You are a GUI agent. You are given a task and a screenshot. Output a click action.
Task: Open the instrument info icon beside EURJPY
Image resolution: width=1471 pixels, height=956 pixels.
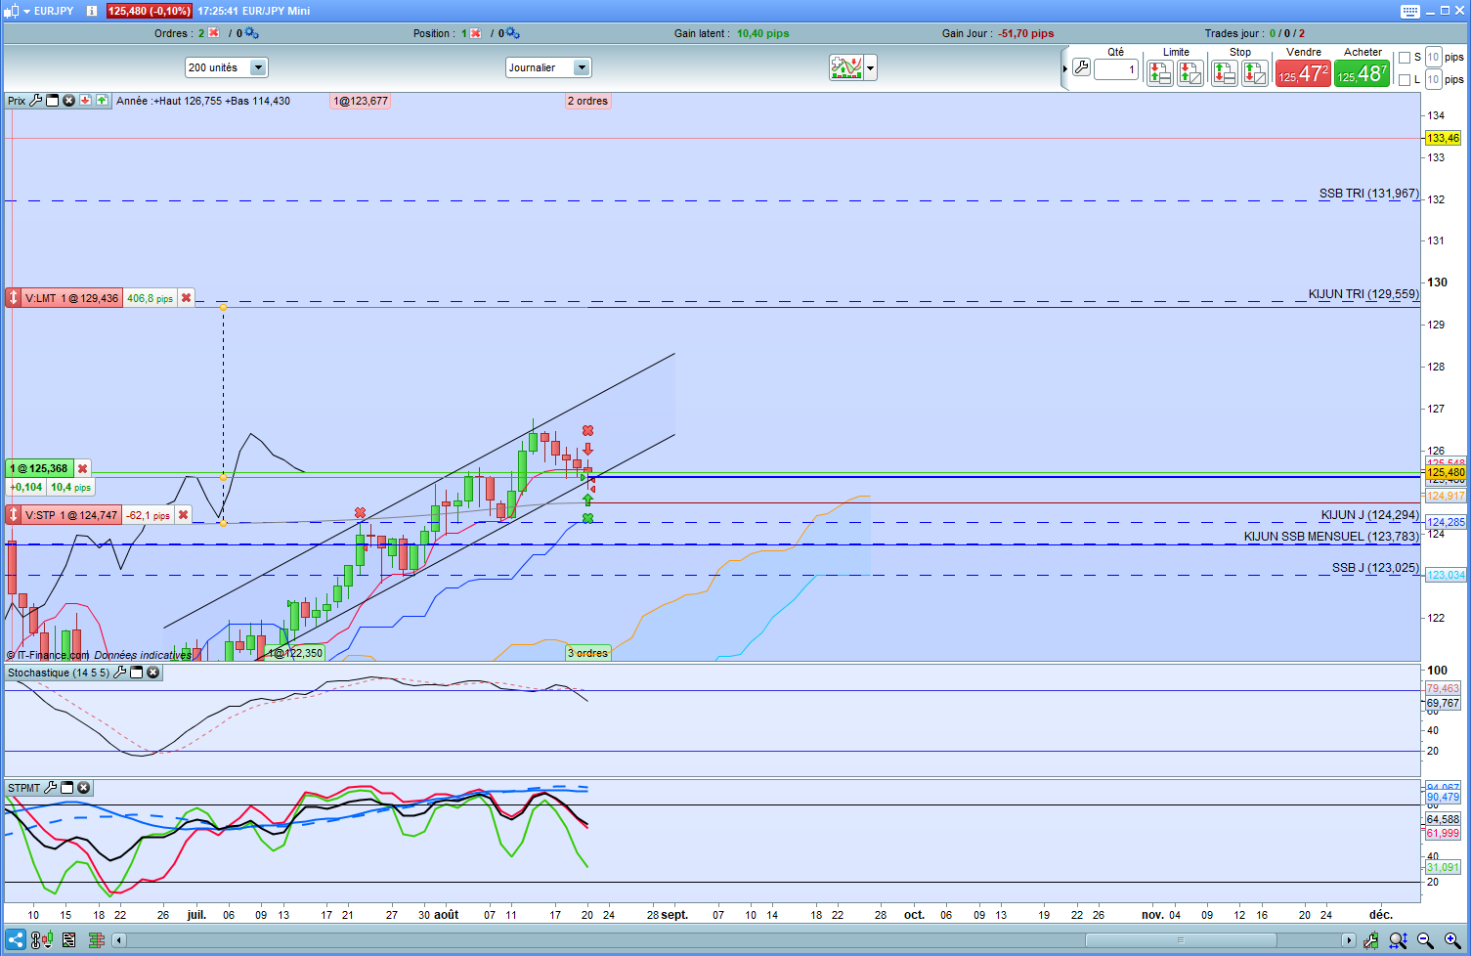tap(92, 11)
